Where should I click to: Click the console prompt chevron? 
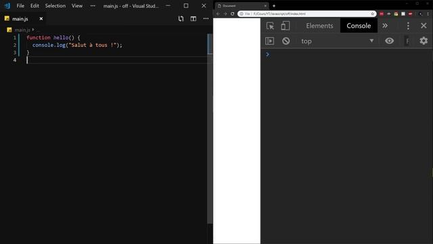(x=267, y=54)
